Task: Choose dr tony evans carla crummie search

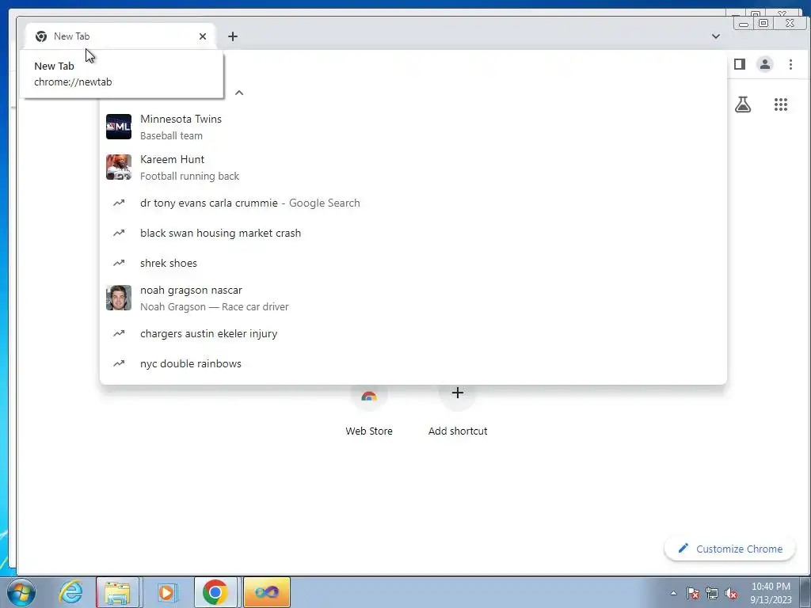Action: pos(413,203)
